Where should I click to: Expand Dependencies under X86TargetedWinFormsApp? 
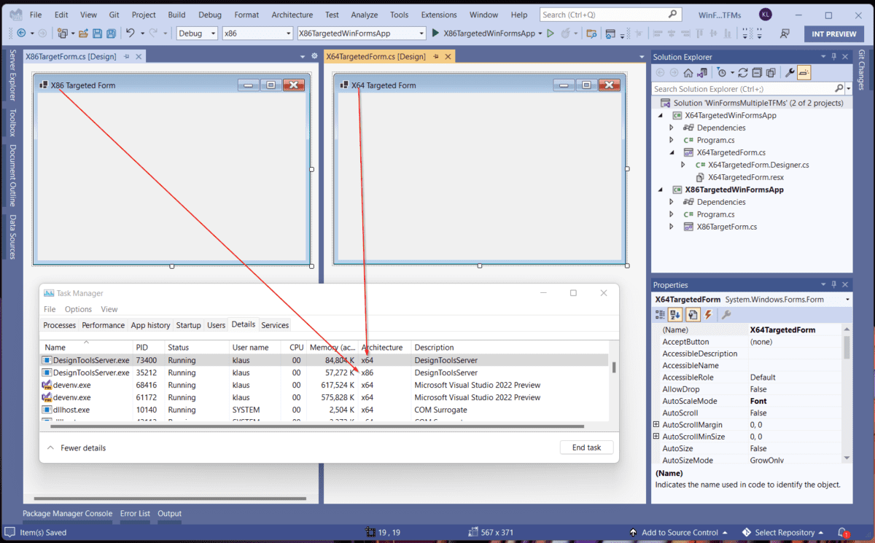[670, 202]
